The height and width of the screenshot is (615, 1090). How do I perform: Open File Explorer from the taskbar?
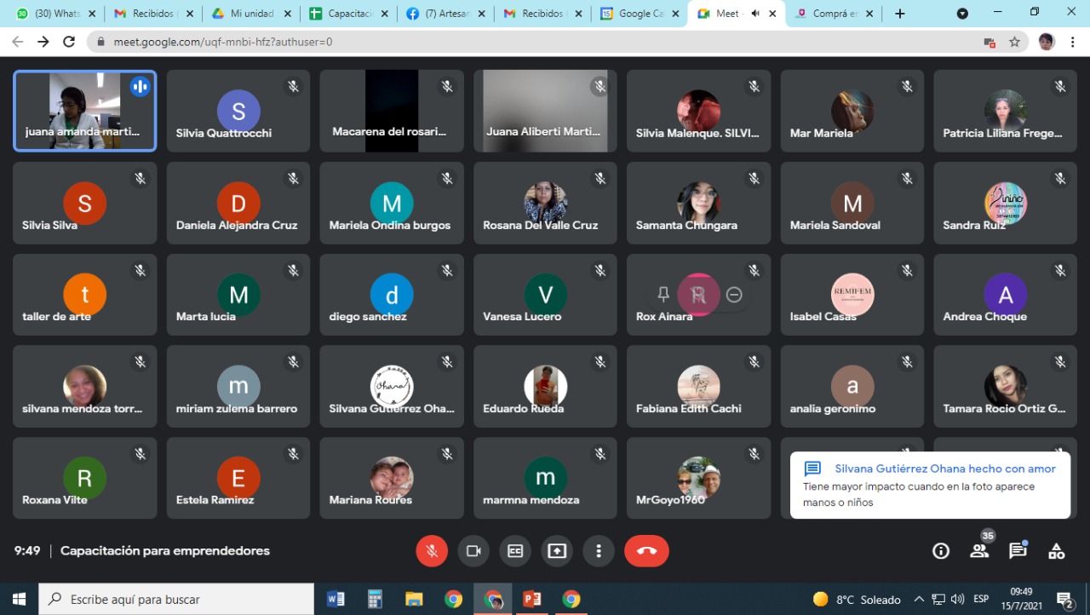(414, 600)
